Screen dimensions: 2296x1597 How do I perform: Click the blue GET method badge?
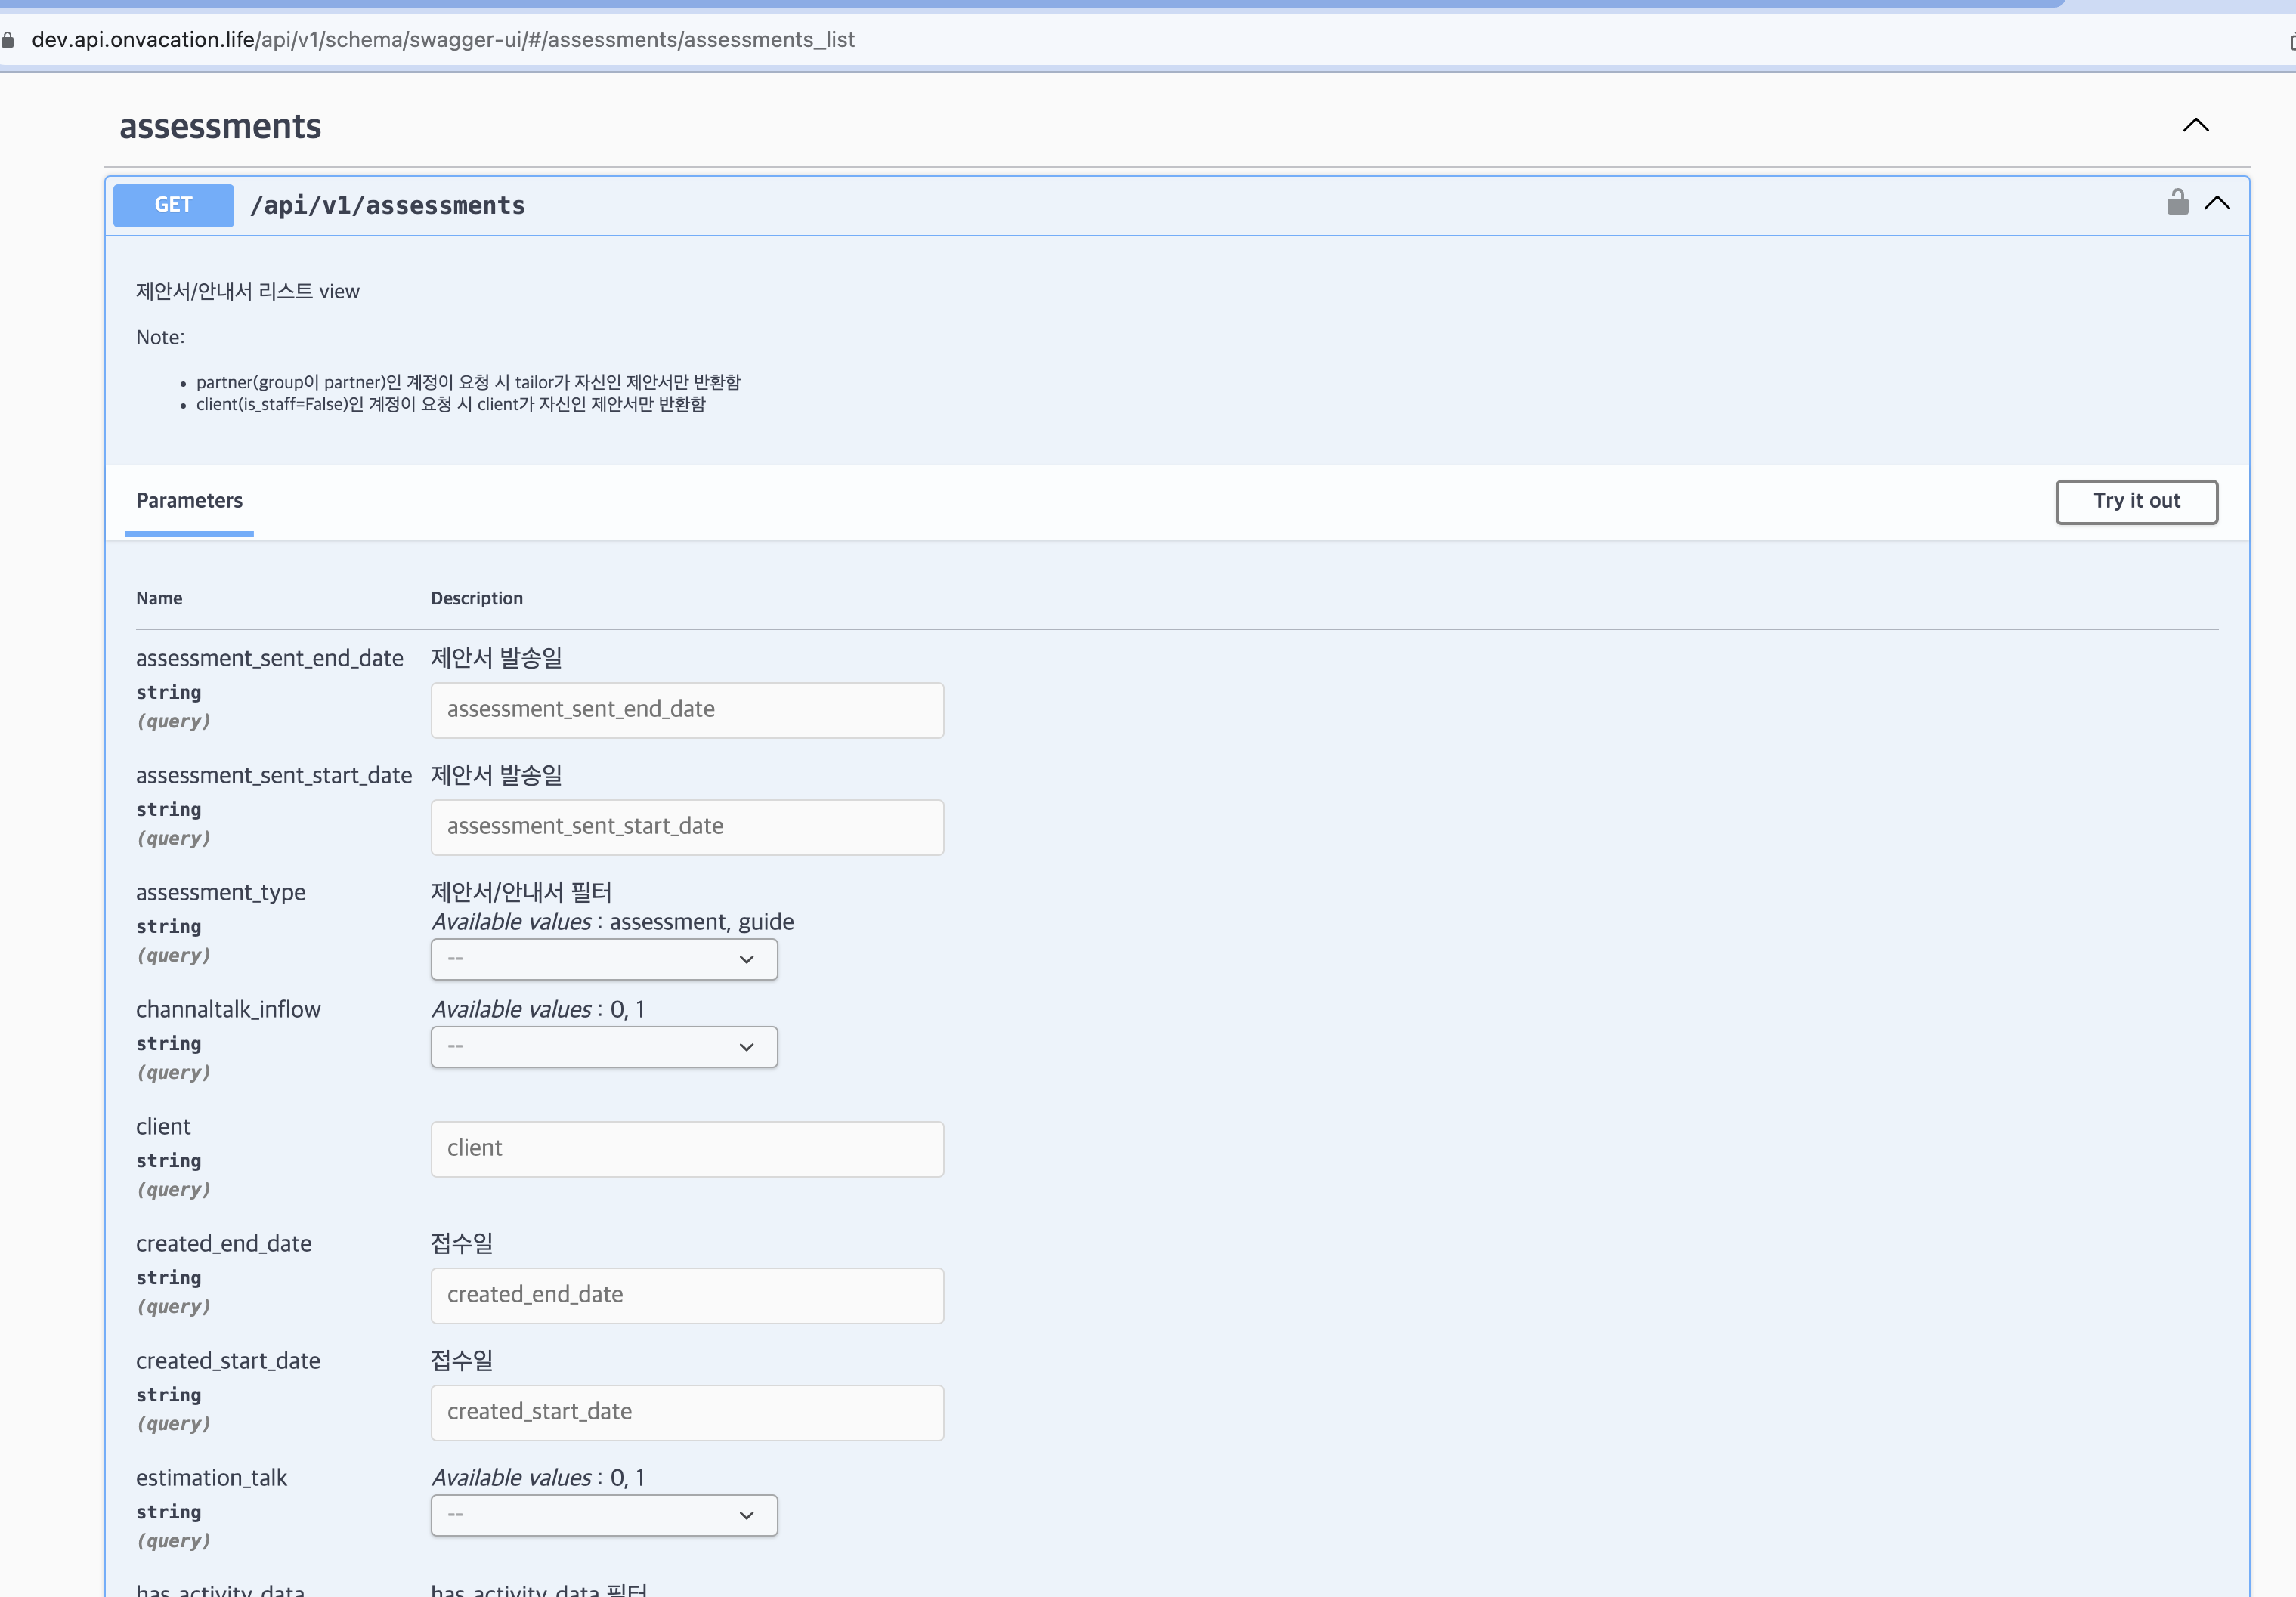pos(172,205)
